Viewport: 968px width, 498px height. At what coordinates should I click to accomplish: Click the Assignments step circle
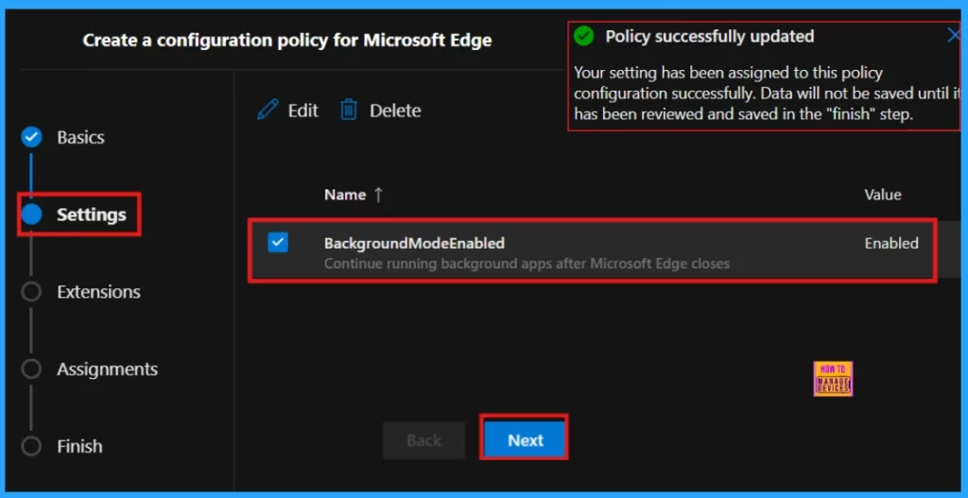coord(31,369)
